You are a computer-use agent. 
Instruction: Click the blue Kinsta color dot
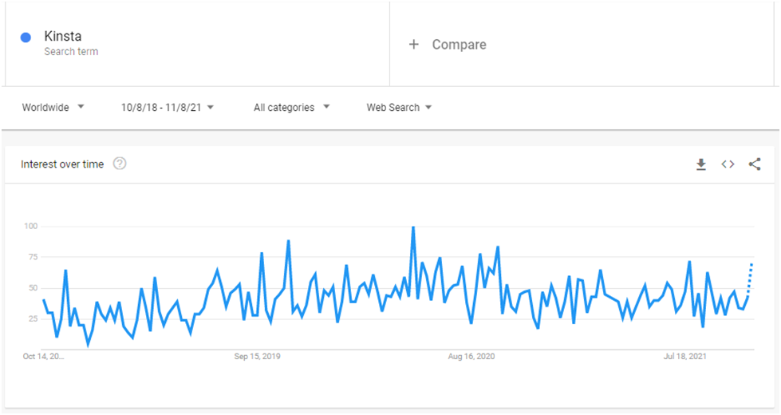tap(26, 38)
